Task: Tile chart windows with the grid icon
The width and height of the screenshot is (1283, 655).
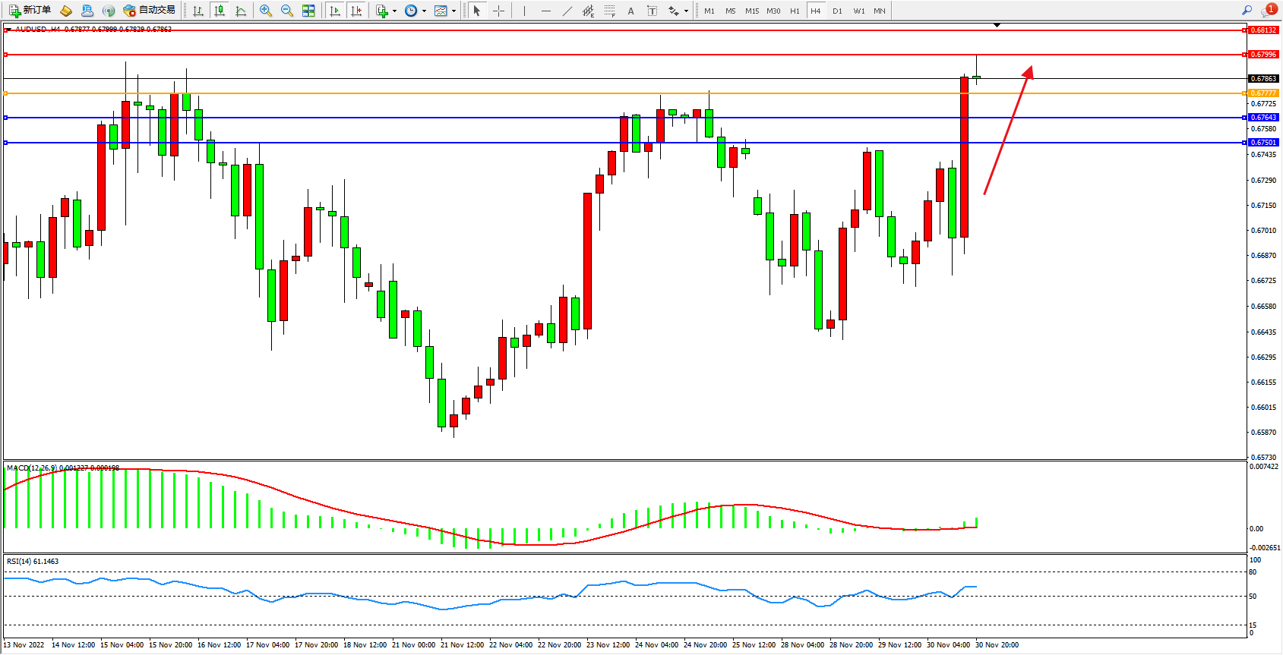Action: (308, 11)
